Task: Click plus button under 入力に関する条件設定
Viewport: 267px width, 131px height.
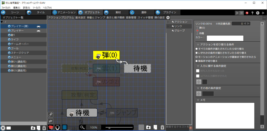Action: 199,82
